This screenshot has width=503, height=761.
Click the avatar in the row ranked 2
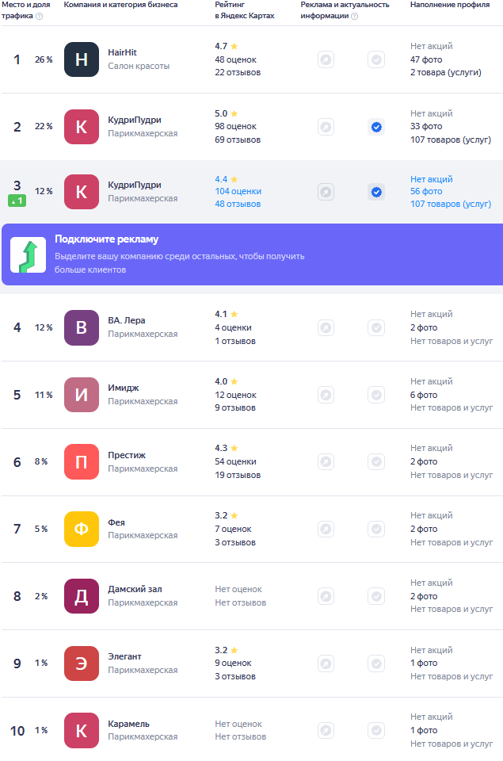tap(82, 127)
